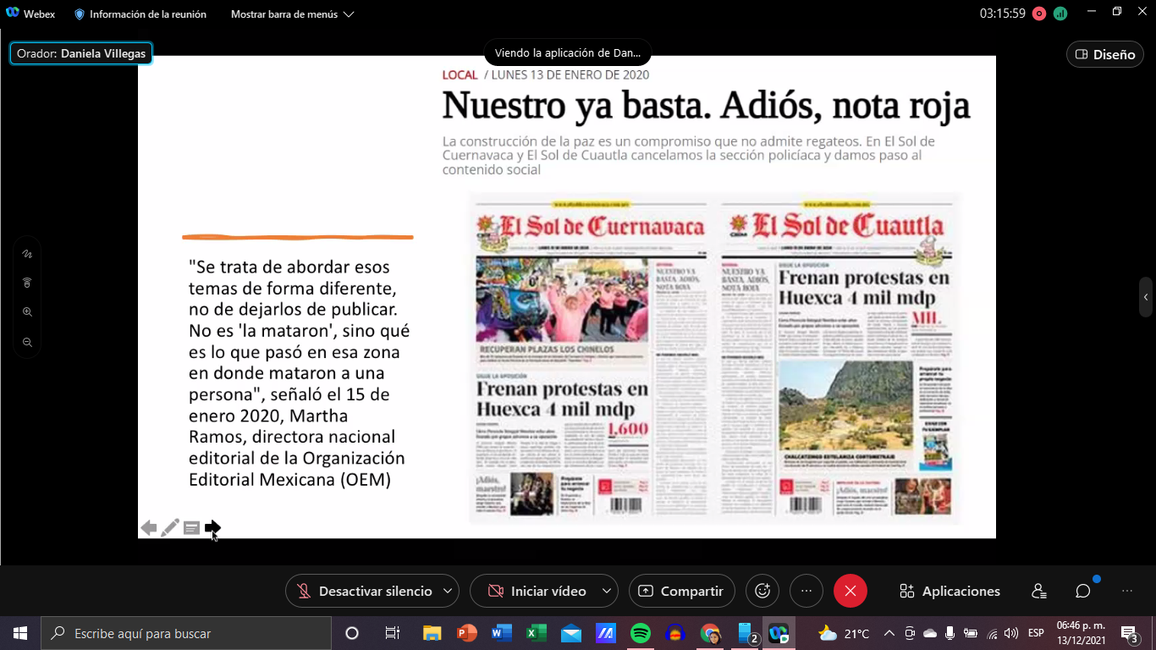Open Cortana circle icon on taskbar
The height and width of the screenshot is (650, 1156).
352,633
